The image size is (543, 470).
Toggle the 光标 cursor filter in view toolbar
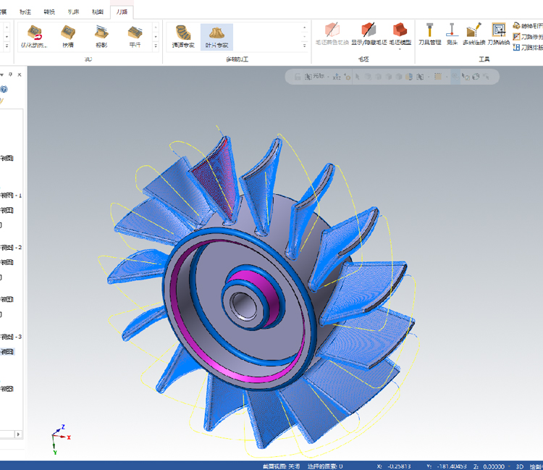315,76
